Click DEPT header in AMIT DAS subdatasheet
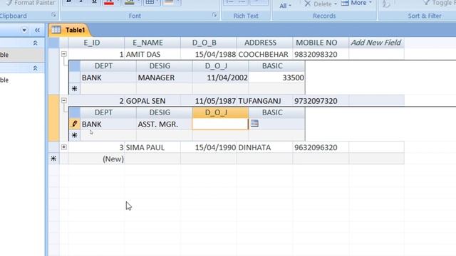 click(x=108, y=66)
